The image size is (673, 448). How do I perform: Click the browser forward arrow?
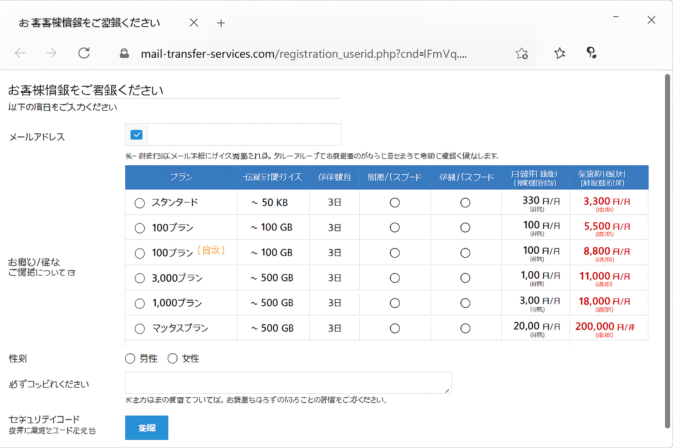[x=51, y=53]
